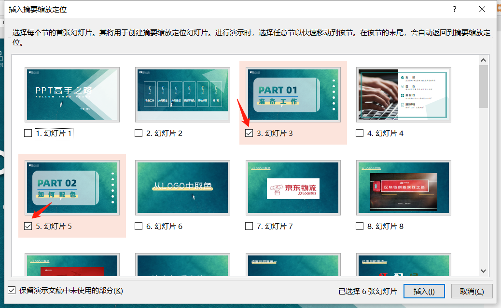Click the label text 1. 幻灯片 1
The image size is (501, 308).
pyautogui.click(x=54, y=134)
